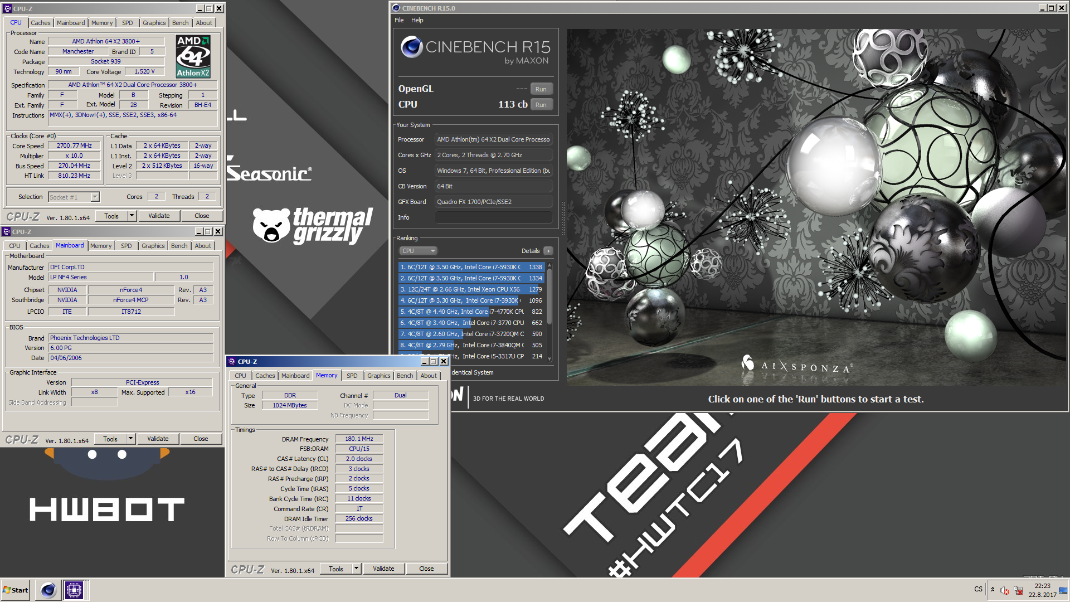1070x602 pixels.
Task: Click the Show Desktop icon by the clock
Action: 1063,590
